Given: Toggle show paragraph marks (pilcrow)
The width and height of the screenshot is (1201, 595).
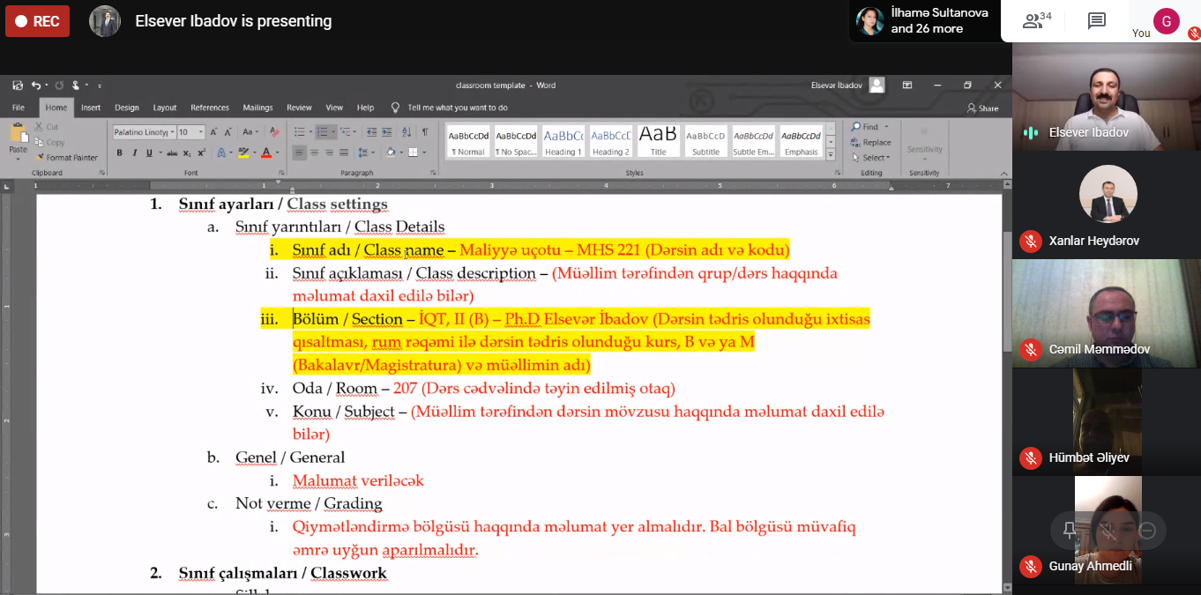Looking at the screenshot, I should pyautogui.click(x=425, y=132).
